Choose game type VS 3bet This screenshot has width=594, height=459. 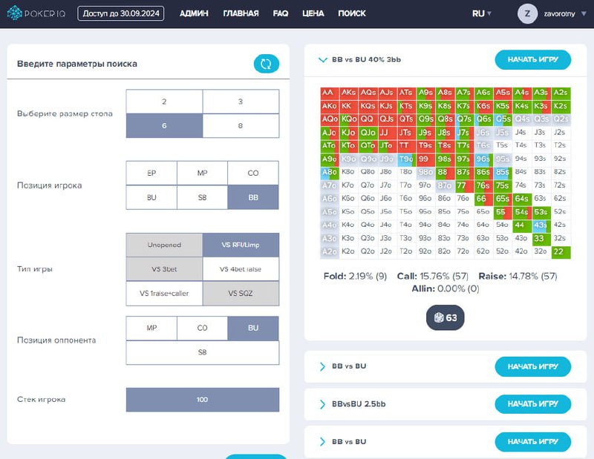click(x=164, y=269)
